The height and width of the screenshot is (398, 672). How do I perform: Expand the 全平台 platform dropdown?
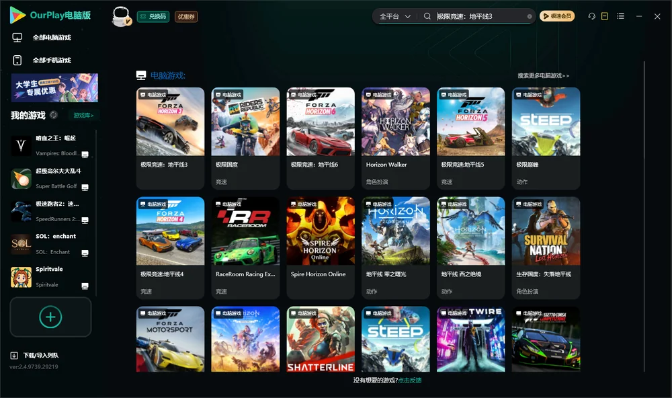pyautogui.click(x=395, y=16)
